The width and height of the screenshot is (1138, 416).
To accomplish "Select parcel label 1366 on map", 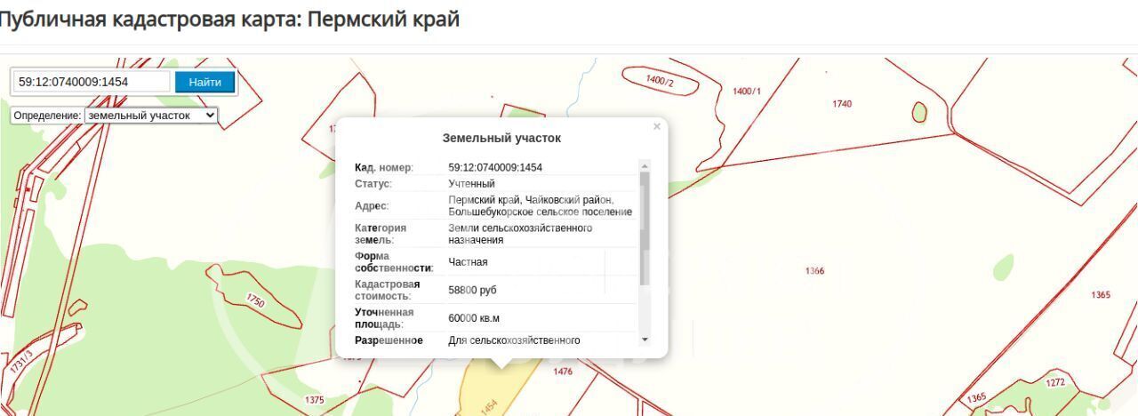I will coord(814,271).
